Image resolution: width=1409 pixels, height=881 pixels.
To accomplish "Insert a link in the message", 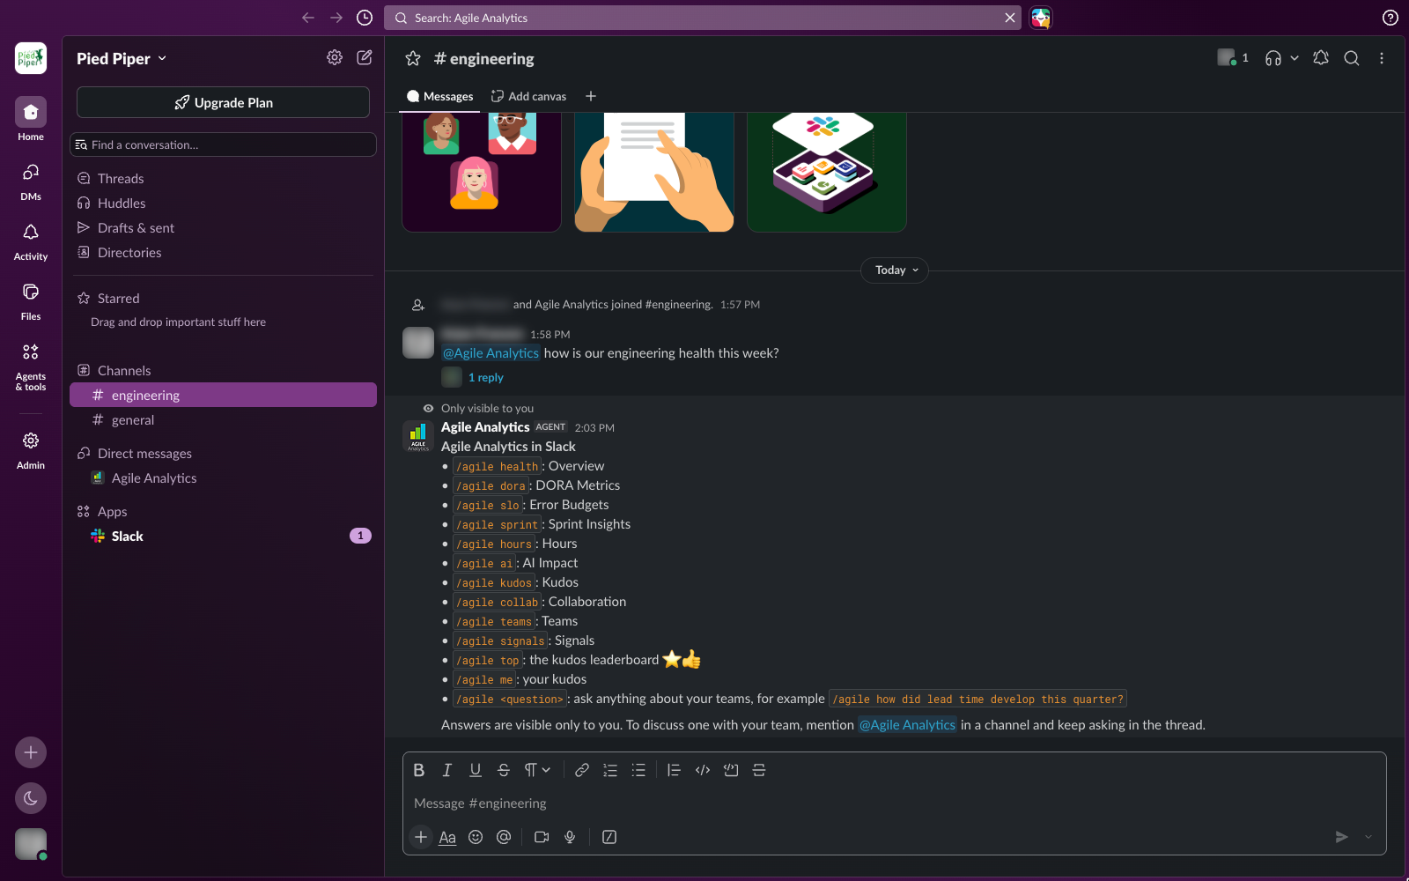I will tap(582, 770).
